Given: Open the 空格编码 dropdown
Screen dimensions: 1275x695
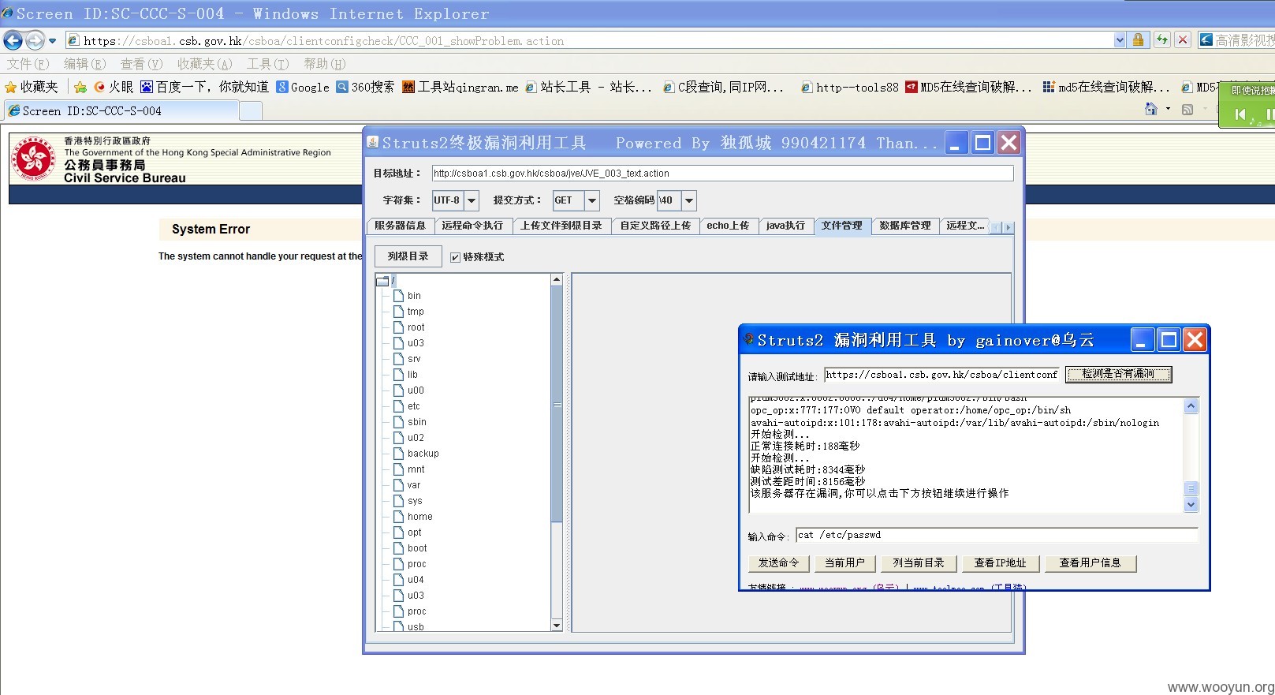Looking at the screenshot, I should [689, 200].
